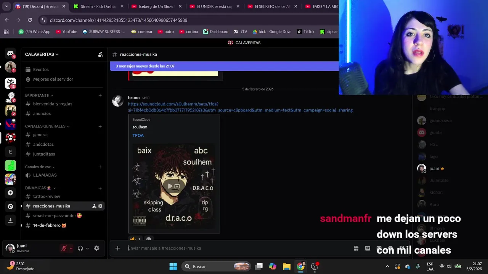Reload the page with Chrome refresh button

pos(30,20)
